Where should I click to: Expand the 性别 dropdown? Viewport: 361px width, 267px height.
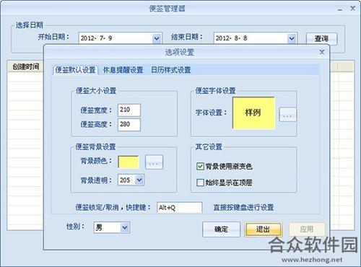pyautogui.click(x=124, y=227)
